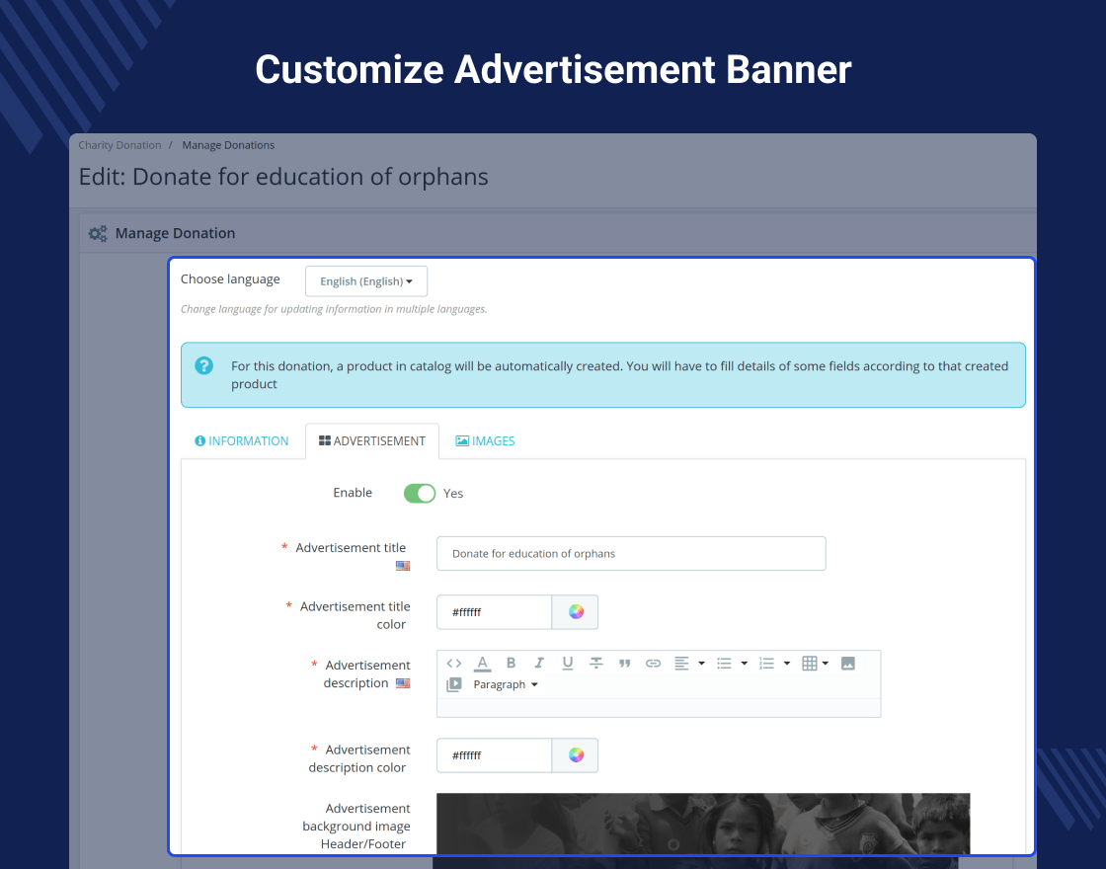Toggle underline formatting in description editor
The width and height of the screenshot is (1106, 869).
[568, 663]
